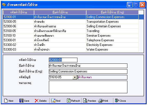The width and height of the screenshot is (148, 105).
Task: Click the English expense name input field
Action: tap(88, 71)
